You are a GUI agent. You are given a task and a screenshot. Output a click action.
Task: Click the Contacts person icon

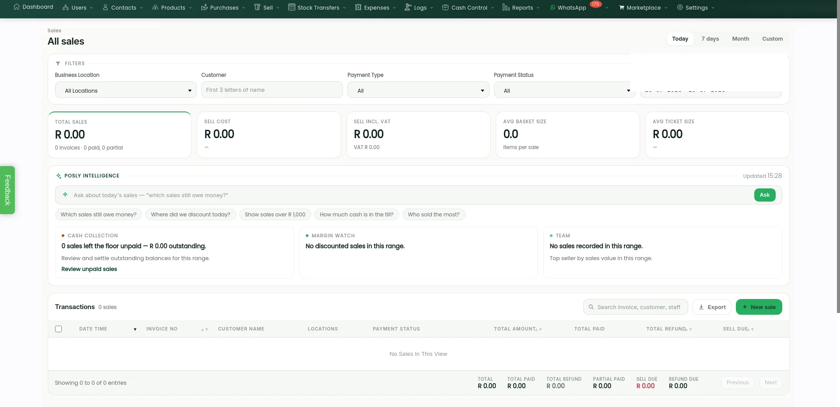click(105, 7)
